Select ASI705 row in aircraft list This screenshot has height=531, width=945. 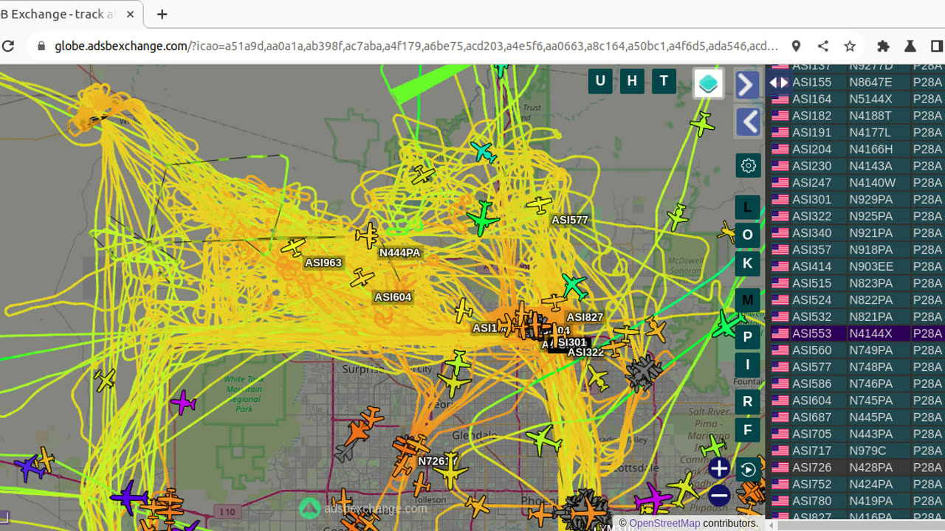(x=856, y=434)
